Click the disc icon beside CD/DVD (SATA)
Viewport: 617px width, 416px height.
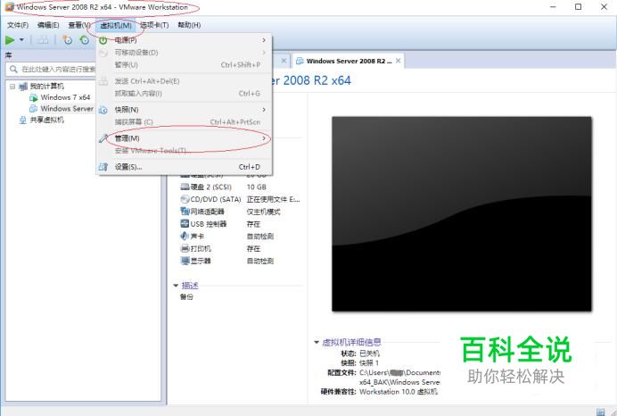tap(185, 199)
